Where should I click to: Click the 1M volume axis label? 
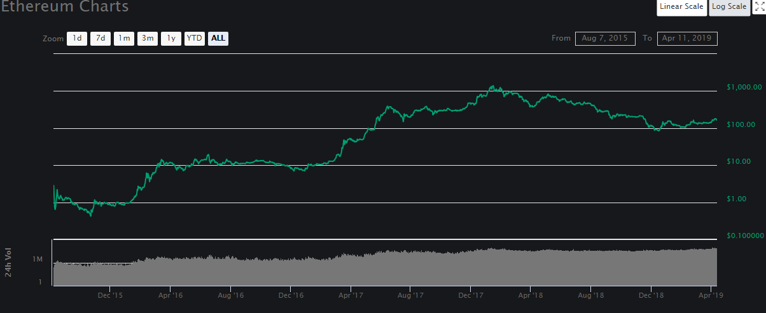click(x=38, y=260)
